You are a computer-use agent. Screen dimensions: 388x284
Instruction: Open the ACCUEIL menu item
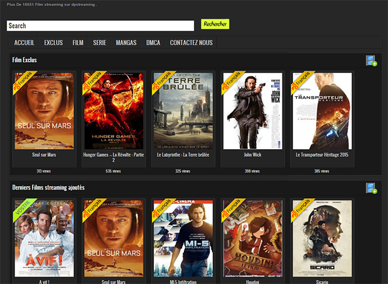[24, 42]
